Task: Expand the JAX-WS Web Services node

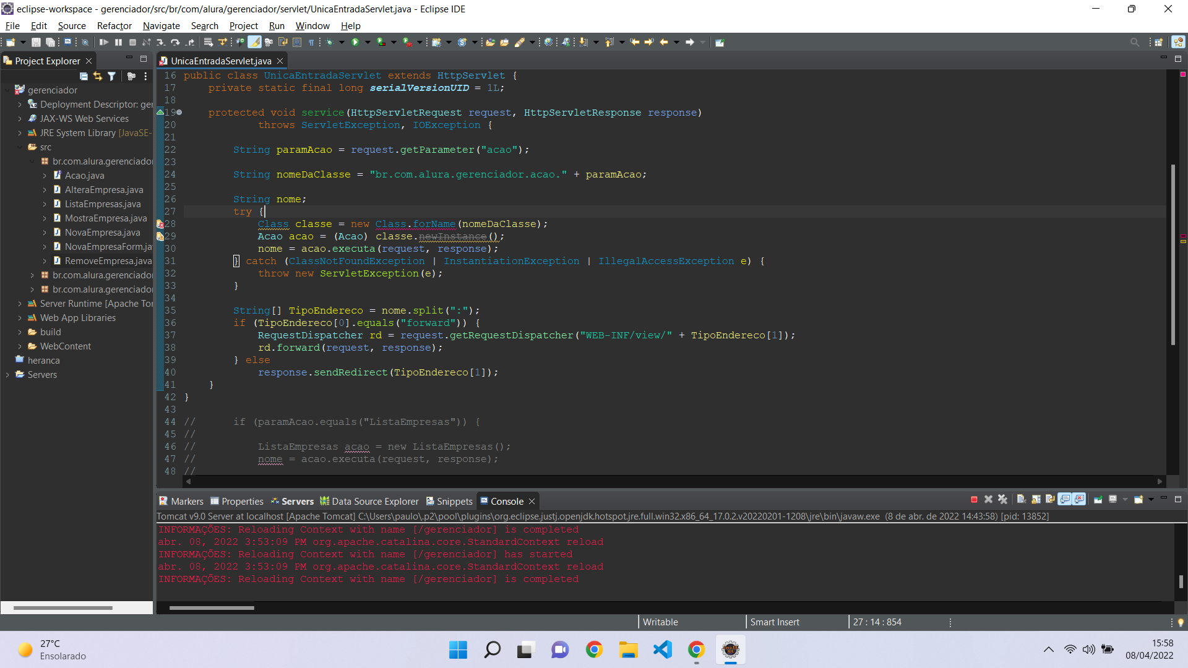Action: click(20, 119)
